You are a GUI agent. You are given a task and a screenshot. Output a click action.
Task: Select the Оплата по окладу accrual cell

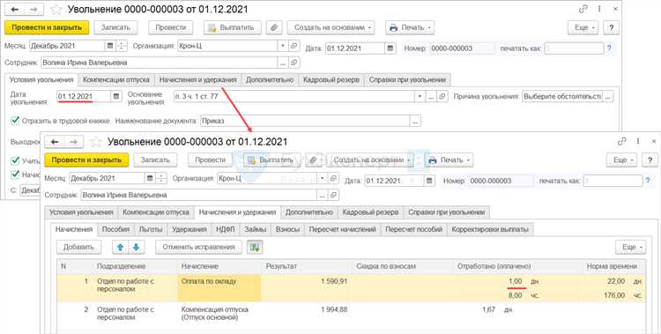(219, 288)
